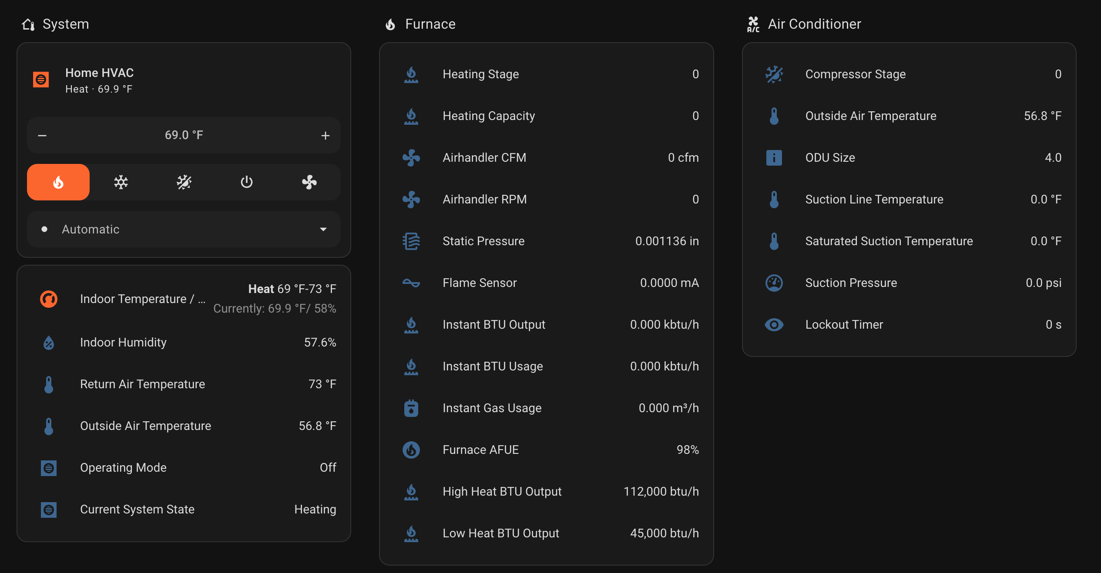Click the Instant BTU Output icon
The image size is (1101, 573).
(x=411, y=325)
